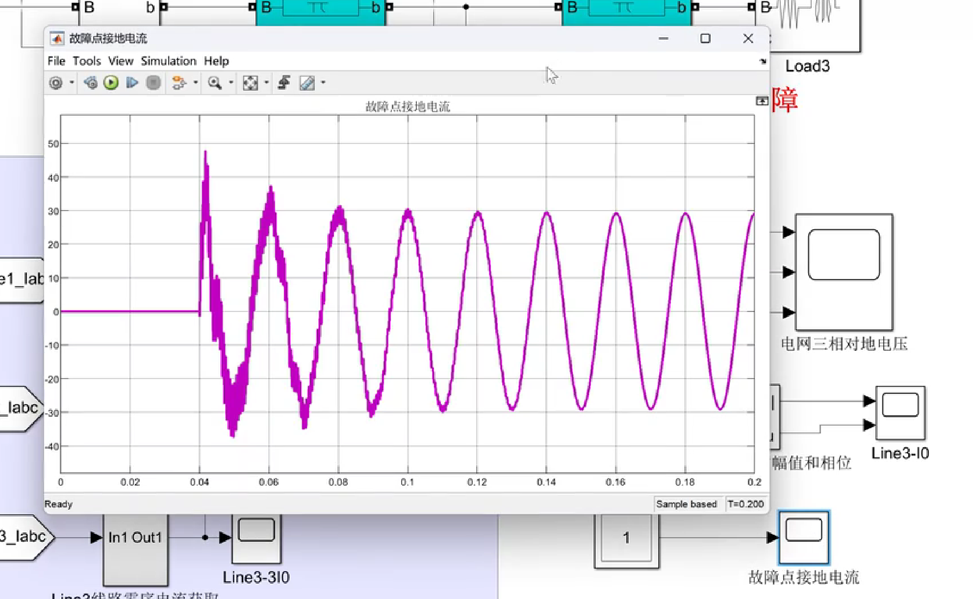Click the maximize axes button above plot
Viewport: 973px width, 599px height.
point(762,101)
